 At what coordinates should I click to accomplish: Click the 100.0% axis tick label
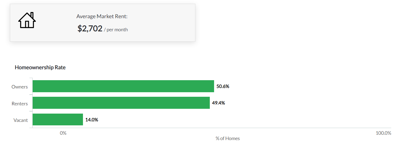[383, 133]
